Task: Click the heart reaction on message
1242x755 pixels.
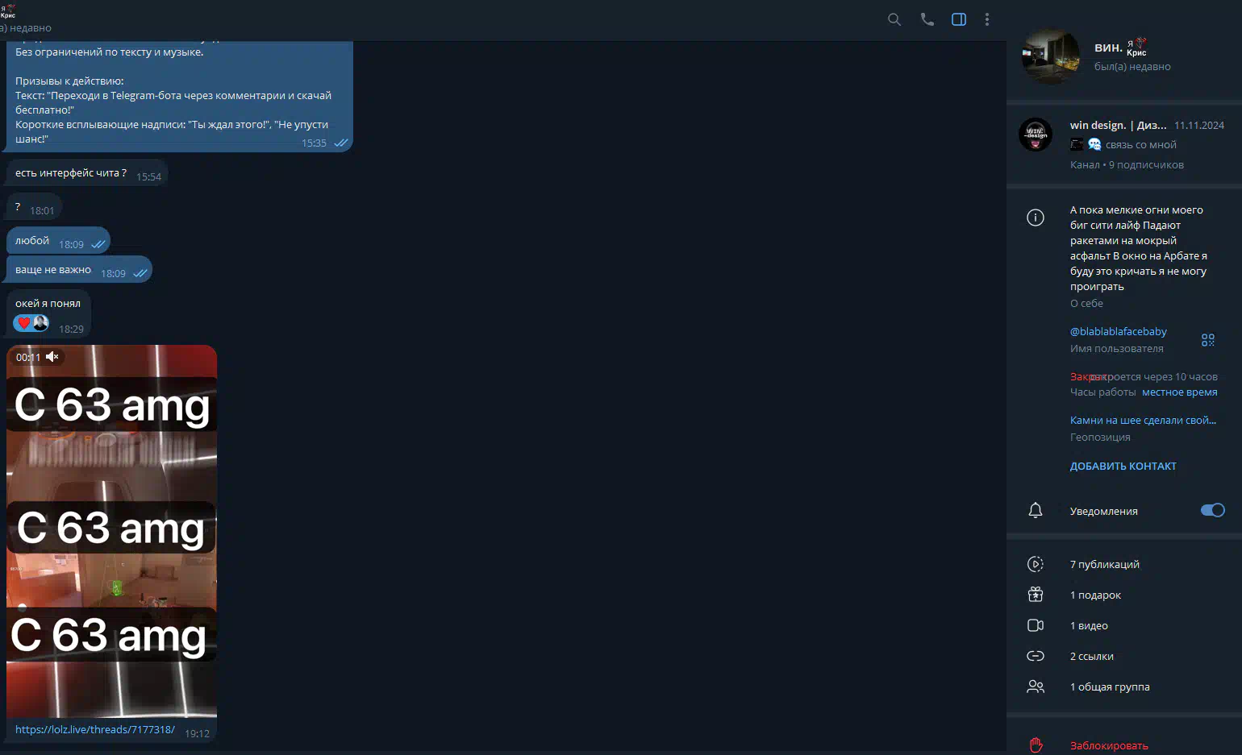Action: click(24, 323)
